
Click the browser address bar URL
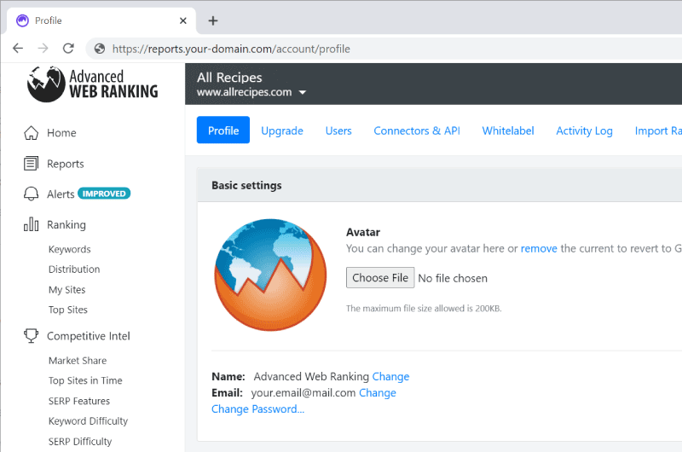(x=231, y=49)
